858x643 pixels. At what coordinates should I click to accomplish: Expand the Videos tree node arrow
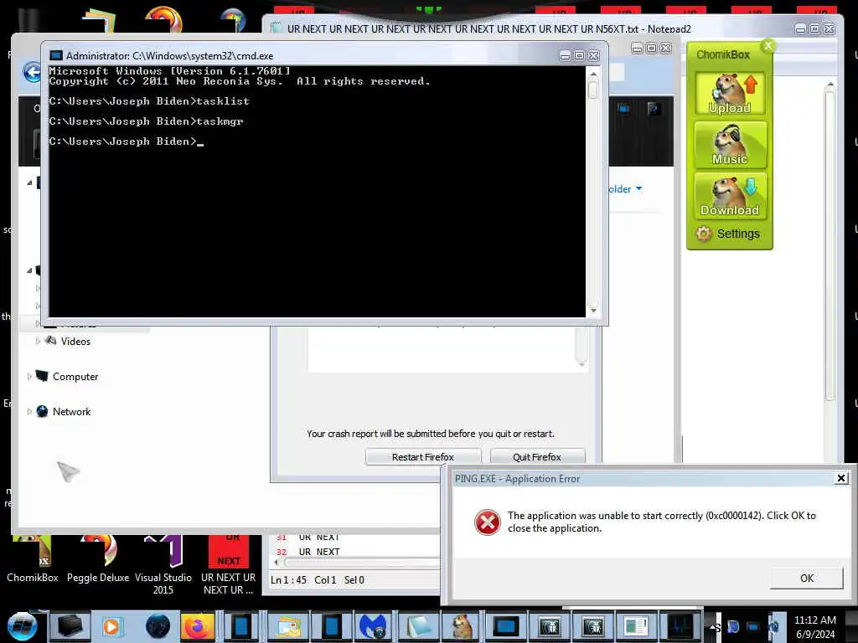[38, 342]
